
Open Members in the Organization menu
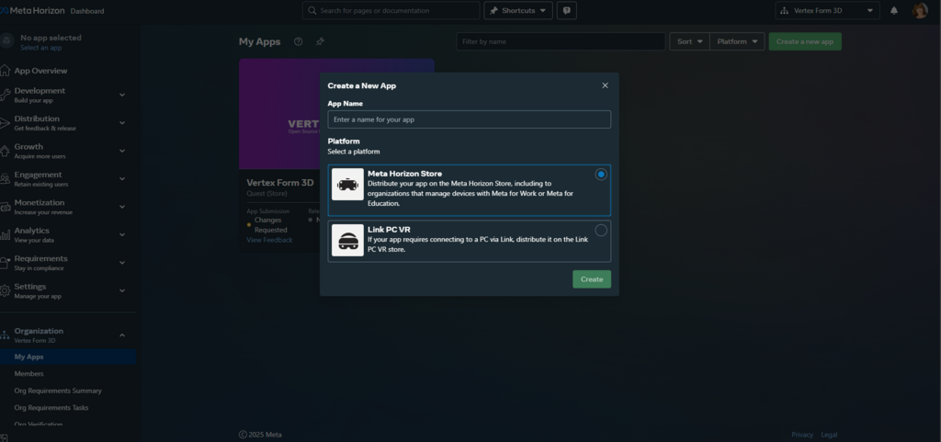(28, 374)
